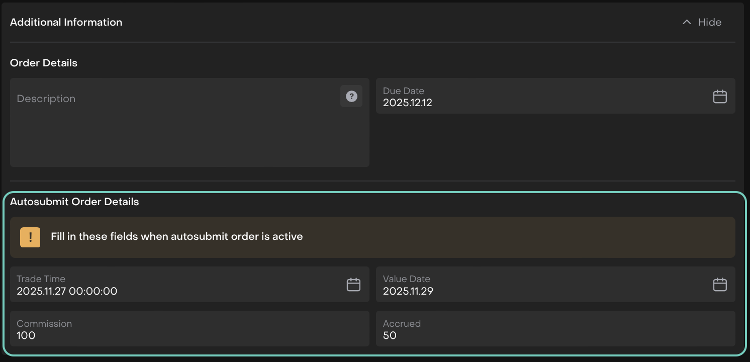This screenshot has width=750, height=362.
Task: Click the Commission value 100
Action: [x=26, y=335]
